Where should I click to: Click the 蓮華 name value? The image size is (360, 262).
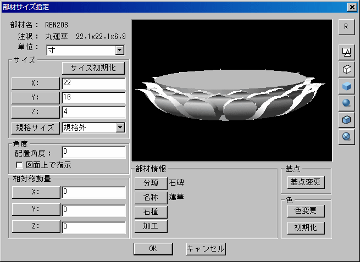click(x=176, y=197)
